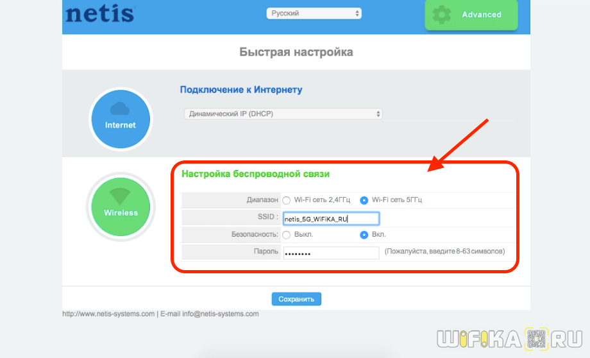
Task: Click the Настройка беспроводной связи section title
Action: [256, 174]
